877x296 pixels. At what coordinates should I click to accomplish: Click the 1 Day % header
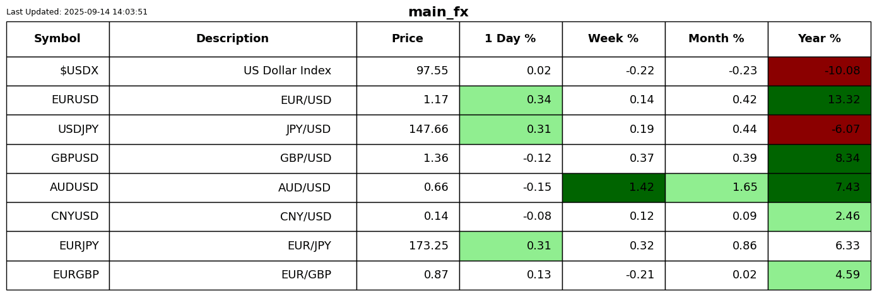click(510, 39)
